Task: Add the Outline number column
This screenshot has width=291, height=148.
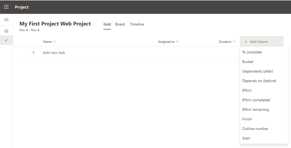Action: (255, 129)
